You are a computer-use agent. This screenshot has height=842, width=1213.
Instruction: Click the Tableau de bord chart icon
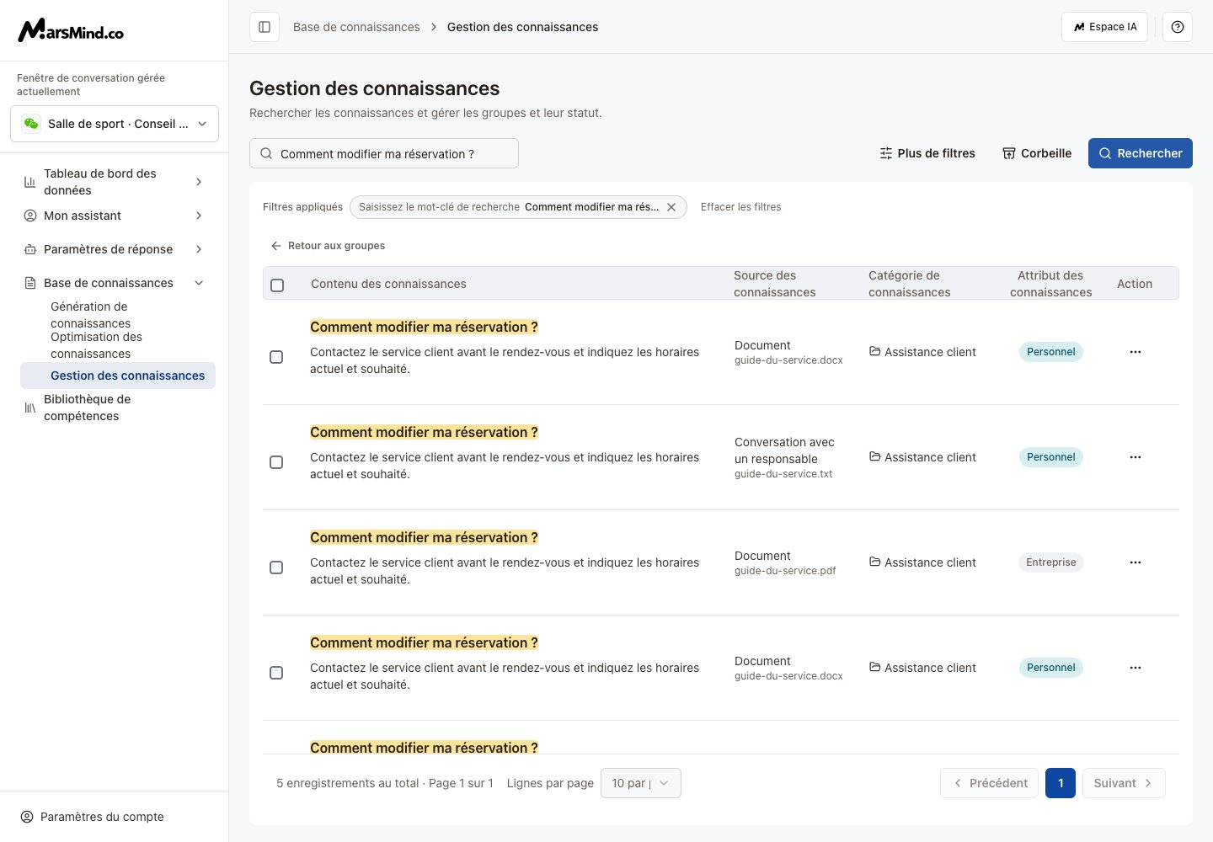point(30,182)
